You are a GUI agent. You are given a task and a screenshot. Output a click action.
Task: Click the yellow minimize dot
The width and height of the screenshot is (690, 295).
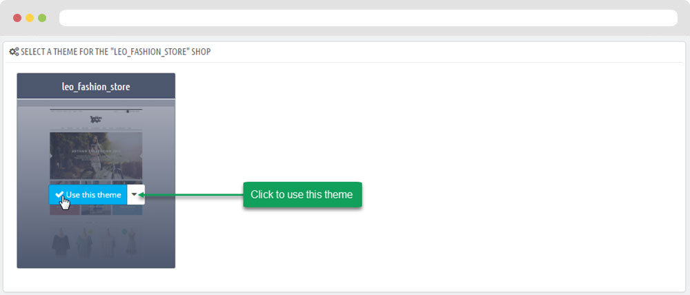30,17
